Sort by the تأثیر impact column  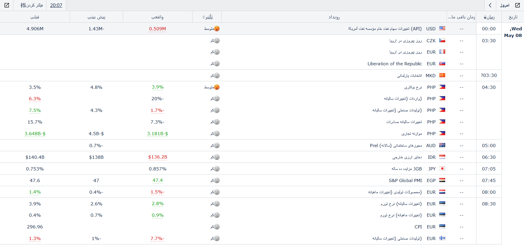pos(207,17)
